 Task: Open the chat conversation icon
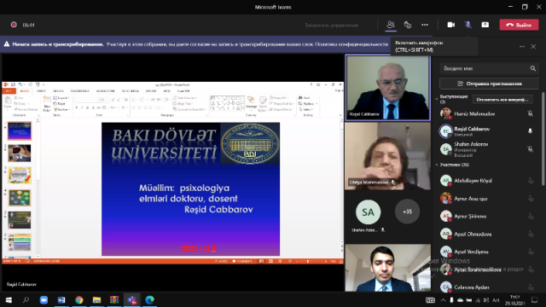(x=408, y=25)
